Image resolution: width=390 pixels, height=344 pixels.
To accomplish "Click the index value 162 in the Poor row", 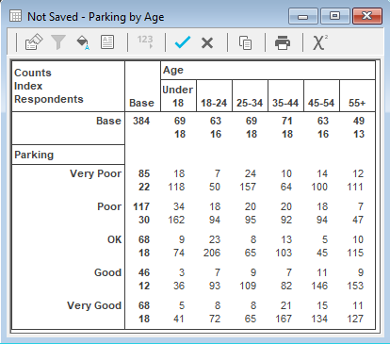I will coord(176,220).
